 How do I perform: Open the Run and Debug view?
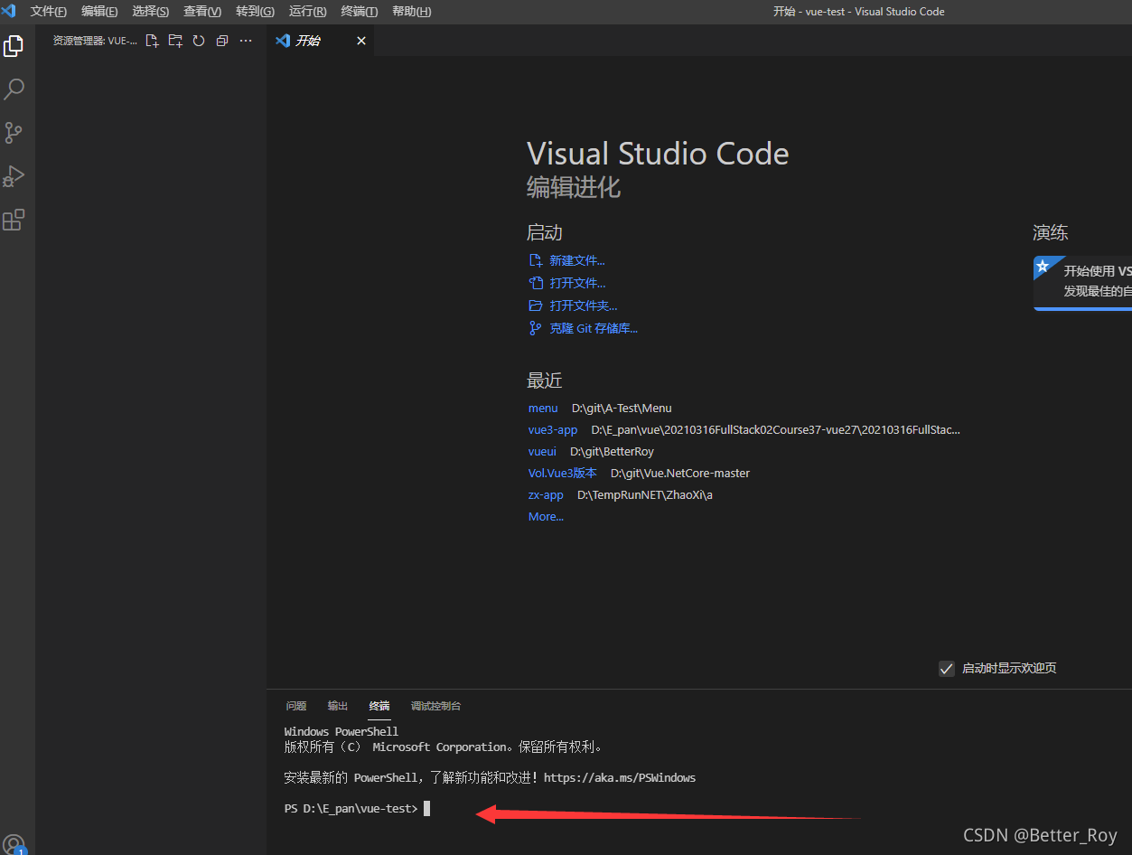14,175
